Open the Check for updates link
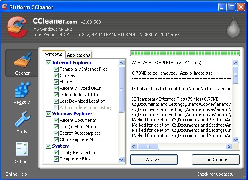This screenshot has width=248, height=180. 216,174
